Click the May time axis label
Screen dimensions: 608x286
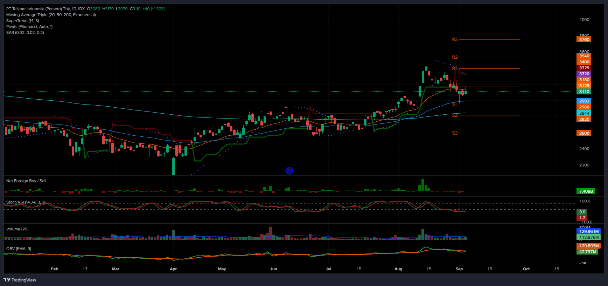click(222, 269)
